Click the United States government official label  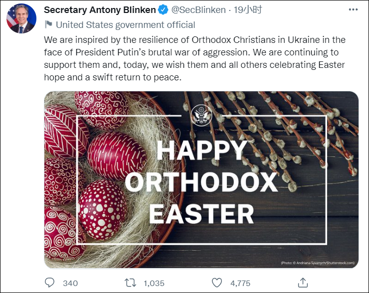[x=125, y=24]
